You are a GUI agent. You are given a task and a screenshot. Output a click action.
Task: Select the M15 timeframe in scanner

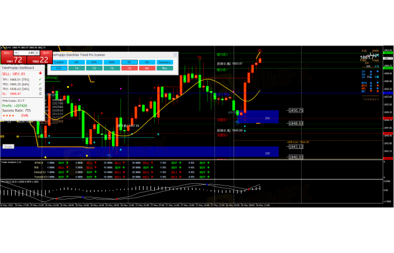(x=94, y=62)
